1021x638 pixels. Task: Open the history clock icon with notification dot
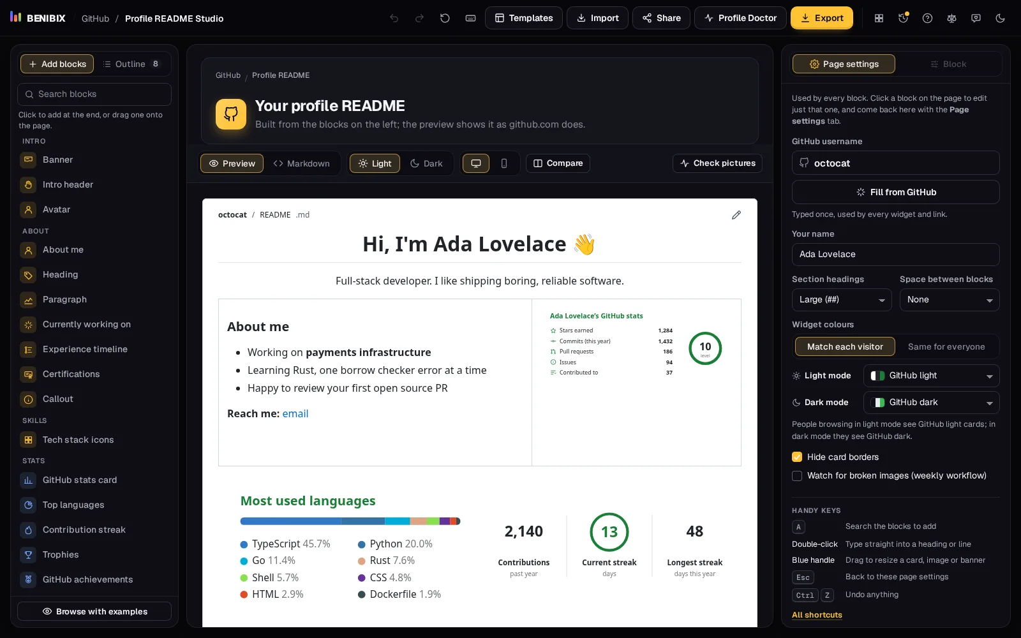tap(903, 19)
